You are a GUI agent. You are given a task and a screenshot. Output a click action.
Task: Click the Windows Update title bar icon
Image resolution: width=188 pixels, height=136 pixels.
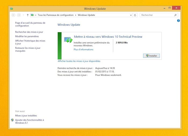pos(12,9)
